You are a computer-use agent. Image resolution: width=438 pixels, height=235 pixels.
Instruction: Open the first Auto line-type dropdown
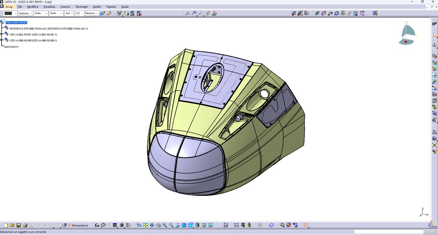click(x=46, y=13)
